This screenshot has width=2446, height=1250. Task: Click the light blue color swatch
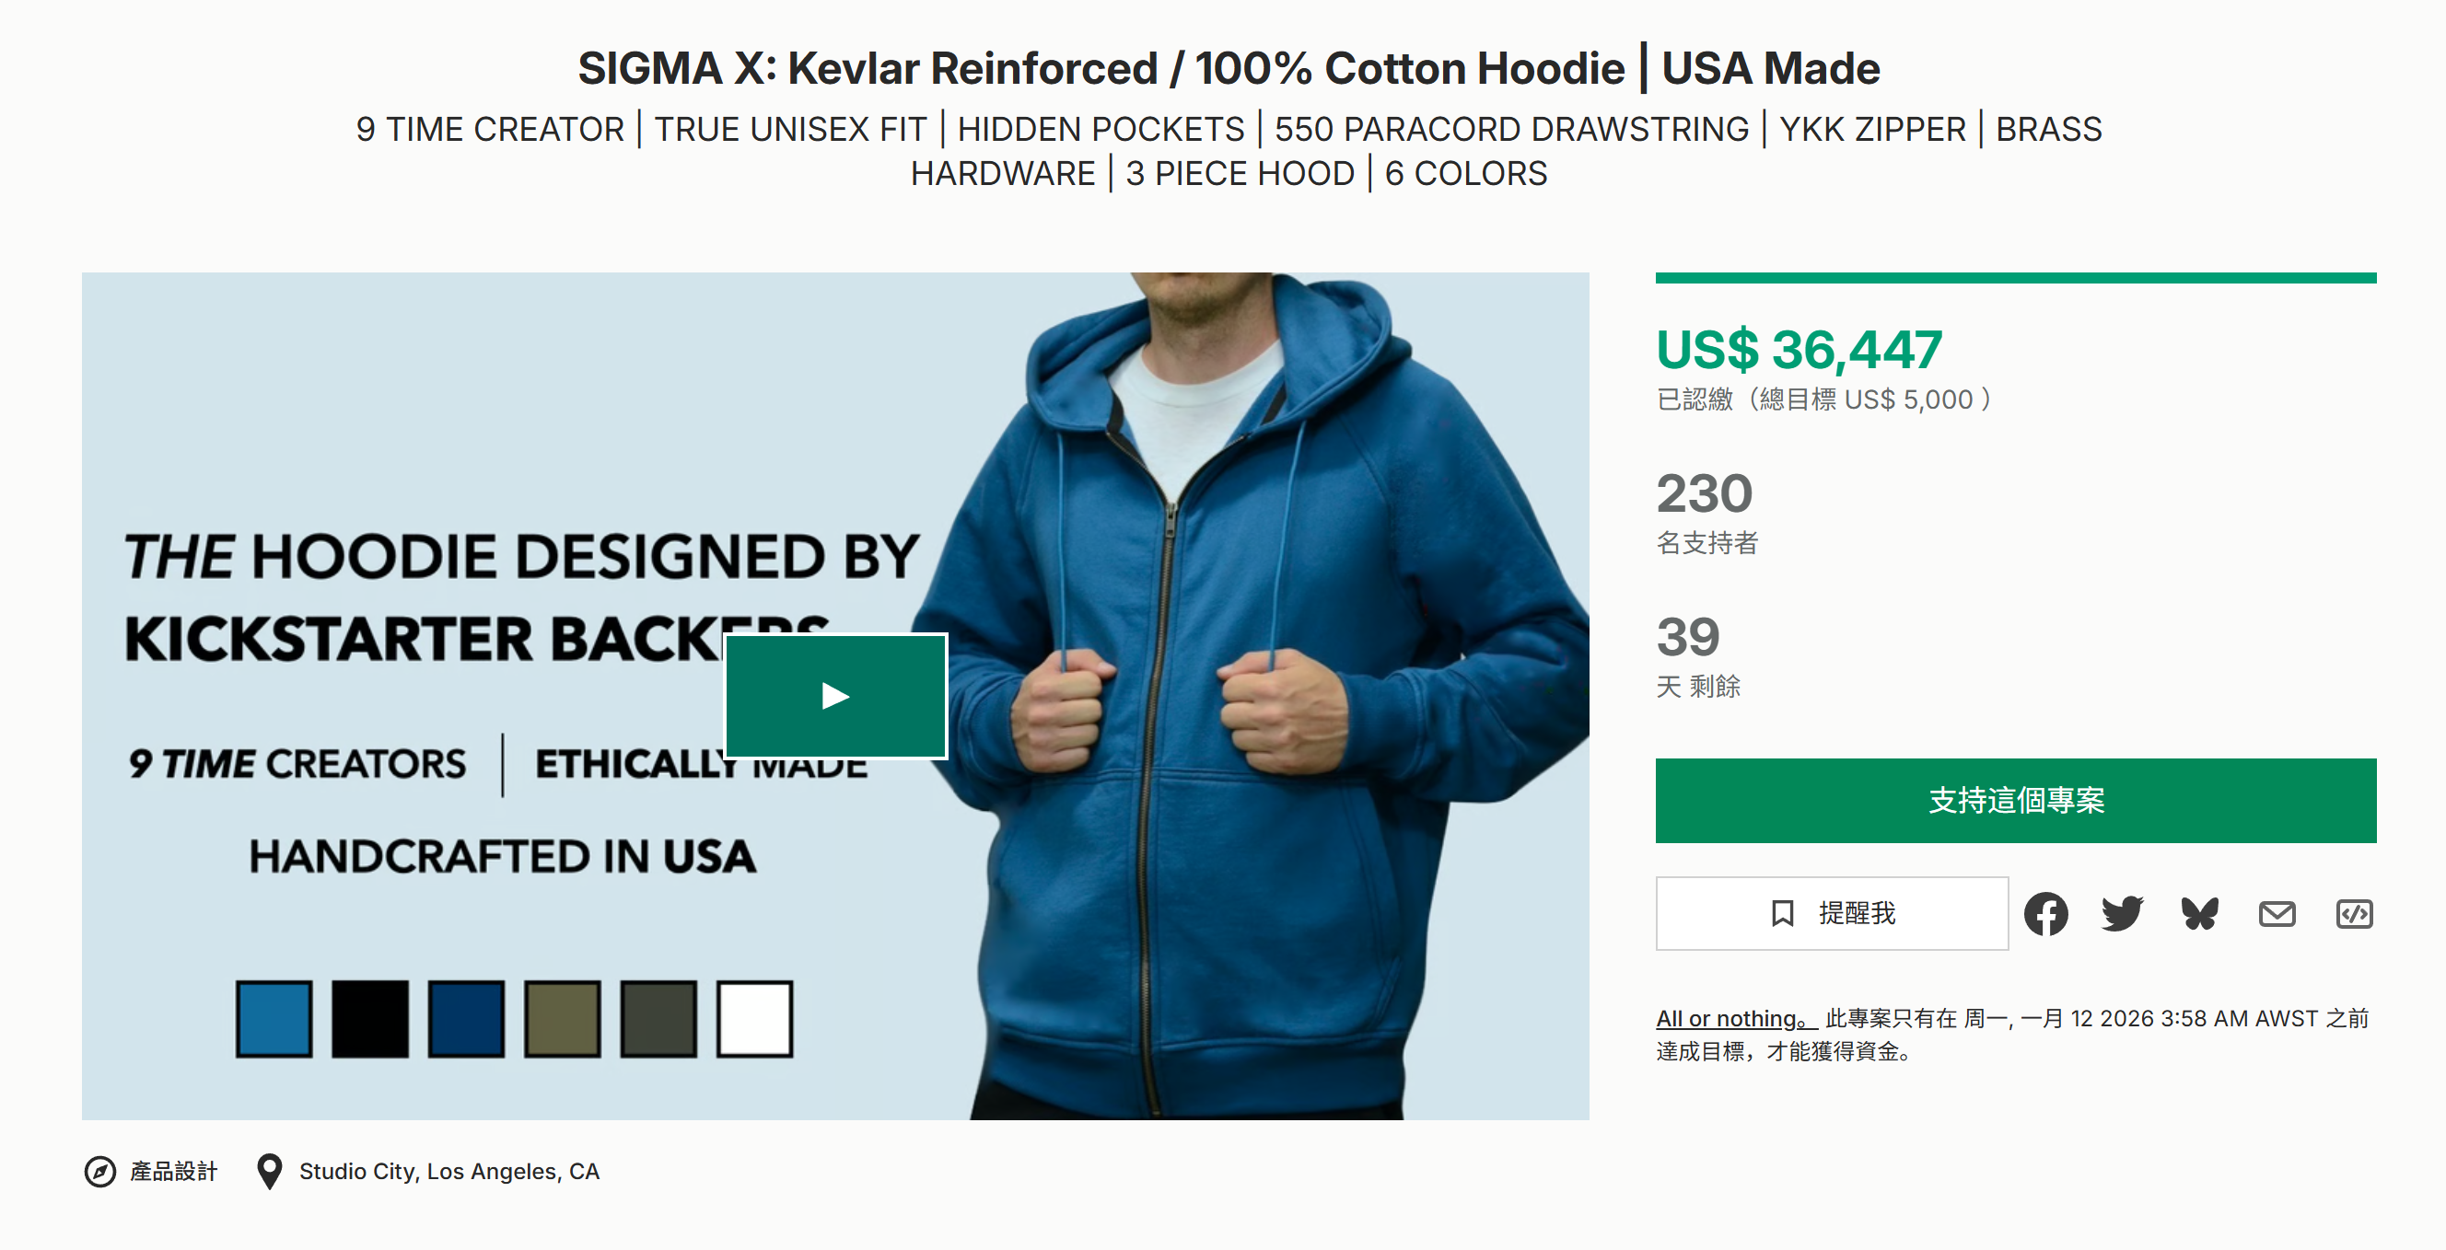(x=274, y=1018)
